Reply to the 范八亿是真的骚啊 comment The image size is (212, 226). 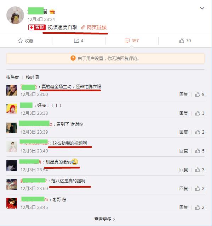(x=184, y=189)
